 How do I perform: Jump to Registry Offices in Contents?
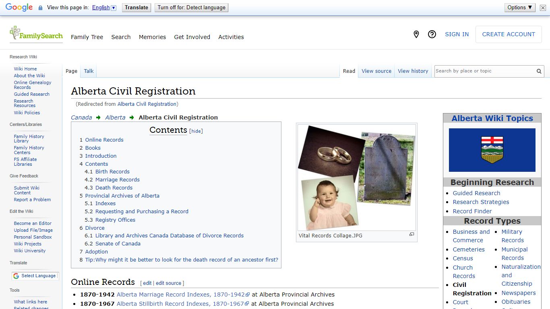pos(115,220)
